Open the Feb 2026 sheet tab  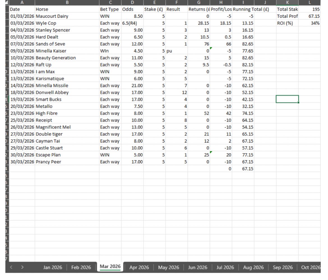81,267
